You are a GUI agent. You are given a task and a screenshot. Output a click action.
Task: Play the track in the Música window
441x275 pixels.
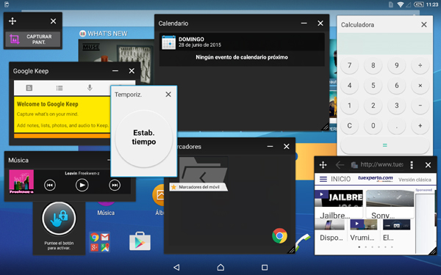tap(82, 186)
